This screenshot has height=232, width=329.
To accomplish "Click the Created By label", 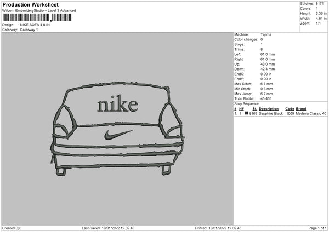I will (12, 228).
